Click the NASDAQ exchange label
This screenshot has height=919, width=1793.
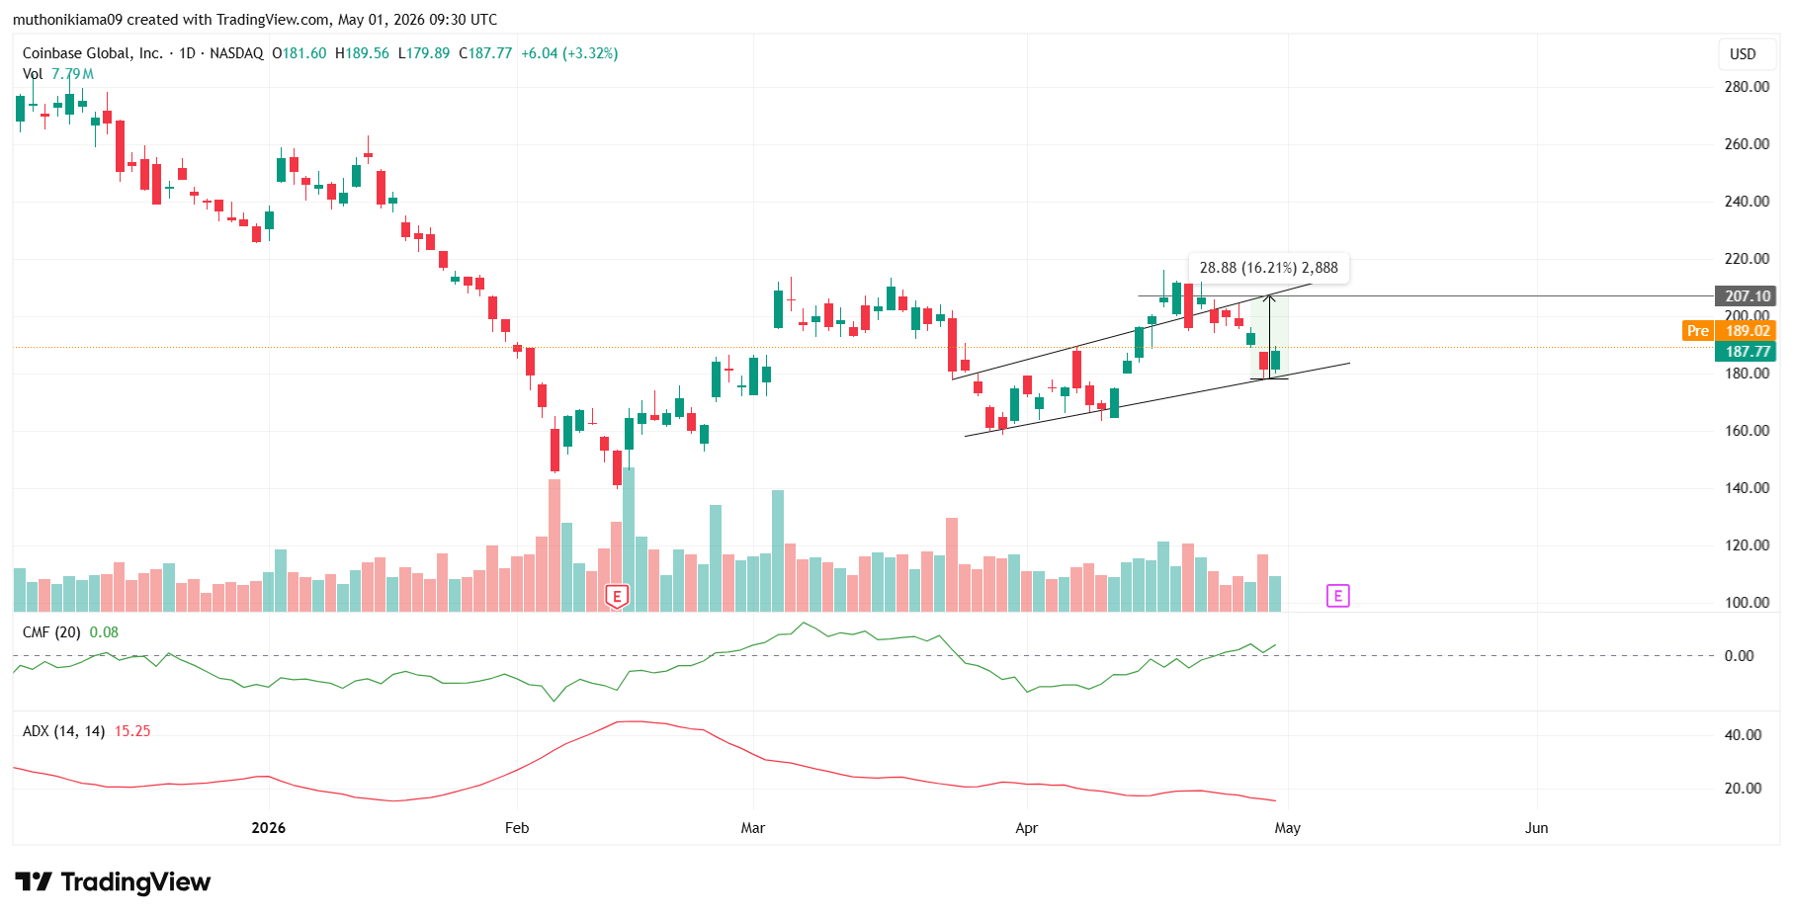click(x=236, y=53)
